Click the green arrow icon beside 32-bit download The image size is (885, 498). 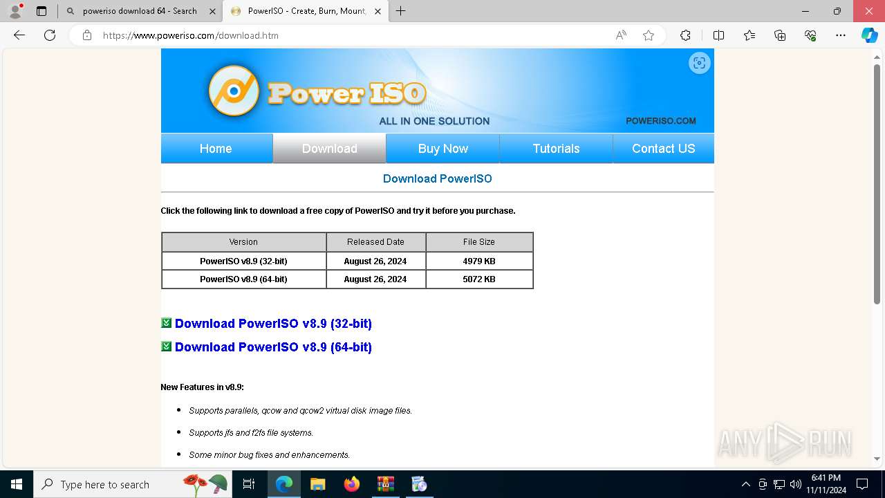(x=166, y=323)
